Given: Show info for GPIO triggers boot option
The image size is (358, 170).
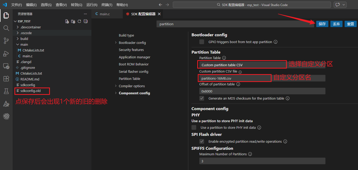Looking at the screenshot, I should (x=276, y=42).
